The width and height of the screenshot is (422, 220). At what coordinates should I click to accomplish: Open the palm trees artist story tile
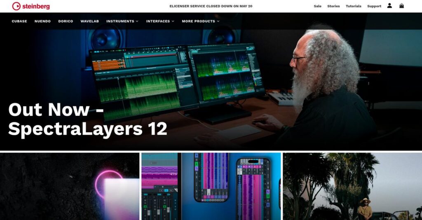352,186
